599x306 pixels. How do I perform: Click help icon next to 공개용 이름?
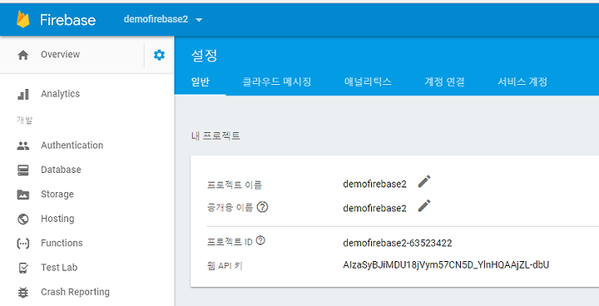[262, 207]
